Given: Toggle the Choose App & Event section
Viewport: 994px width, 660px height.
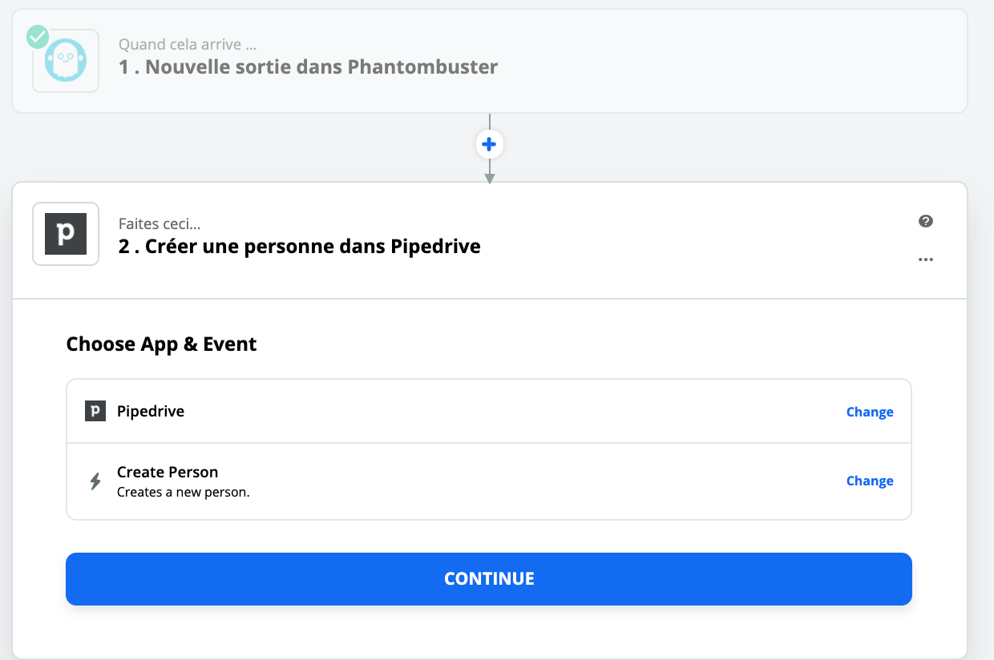Looking at the screenshot, I should pyautogui.click(x=161, y=344).
